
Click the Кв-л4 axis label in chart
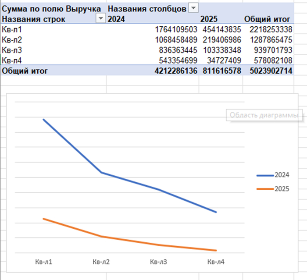tap(216, 262)
